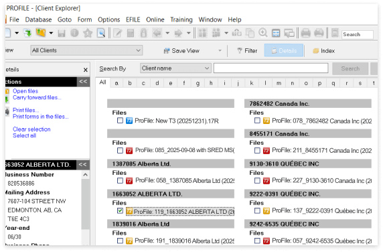Open the File menu

pos(14,19)
